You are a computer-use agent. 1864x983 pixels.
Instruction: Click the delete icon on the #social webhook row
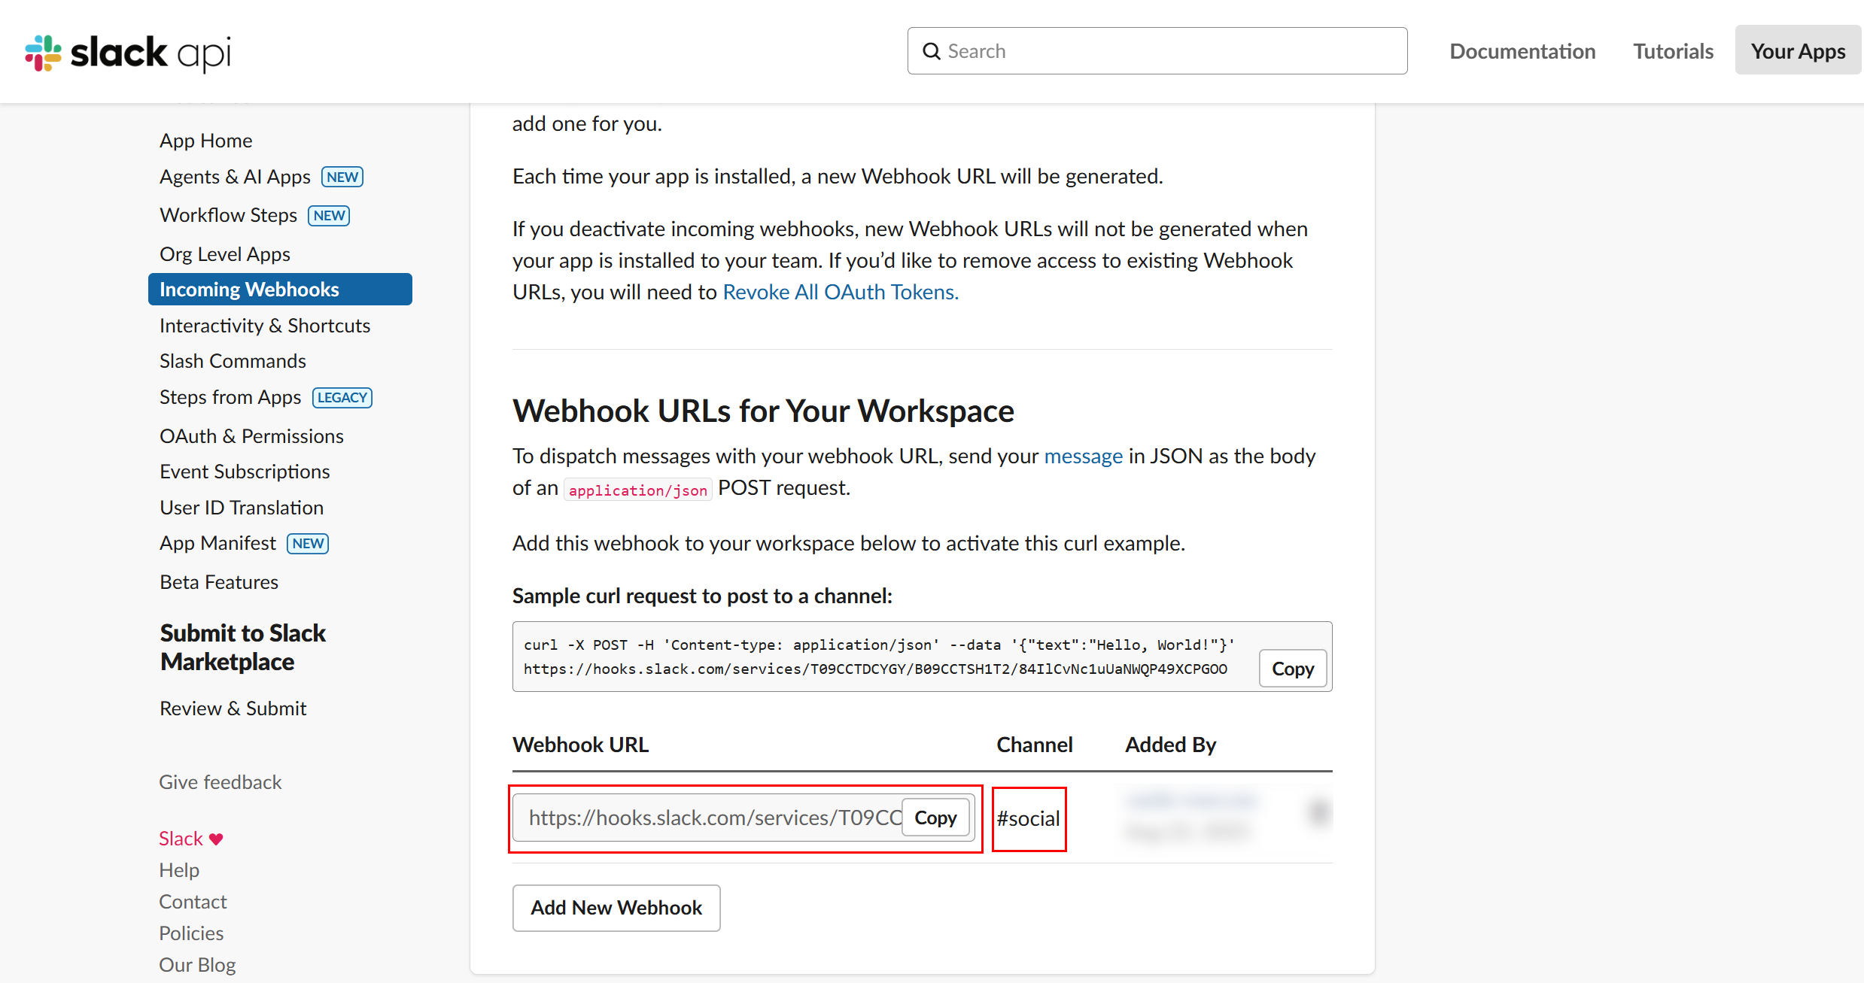click(x=1318, y=812)
